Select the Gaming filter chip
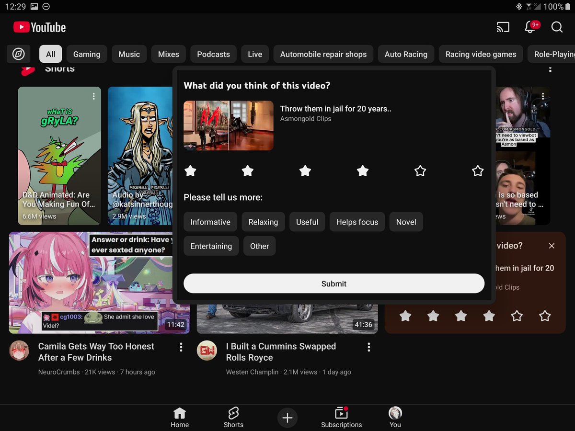575x431 pixels. pos(87,54)
